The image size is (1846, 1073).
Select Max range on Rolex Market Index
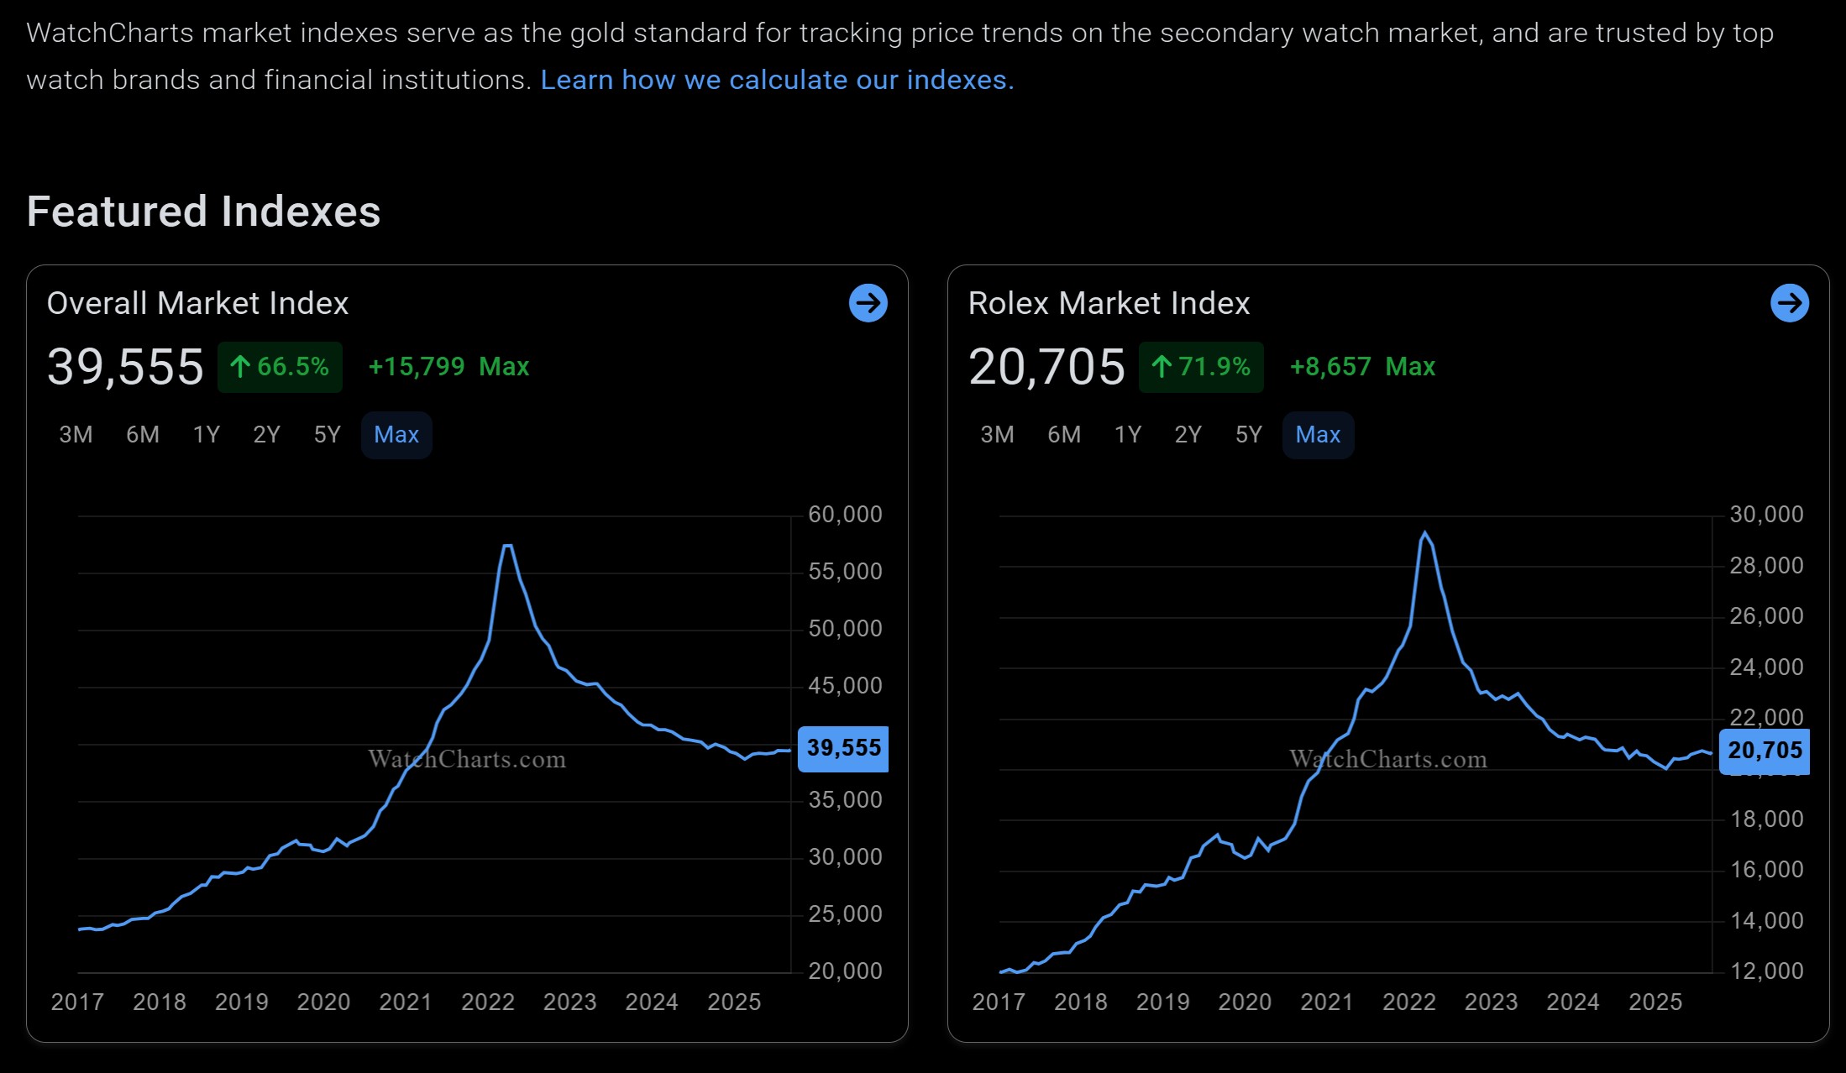point(1318,435)
